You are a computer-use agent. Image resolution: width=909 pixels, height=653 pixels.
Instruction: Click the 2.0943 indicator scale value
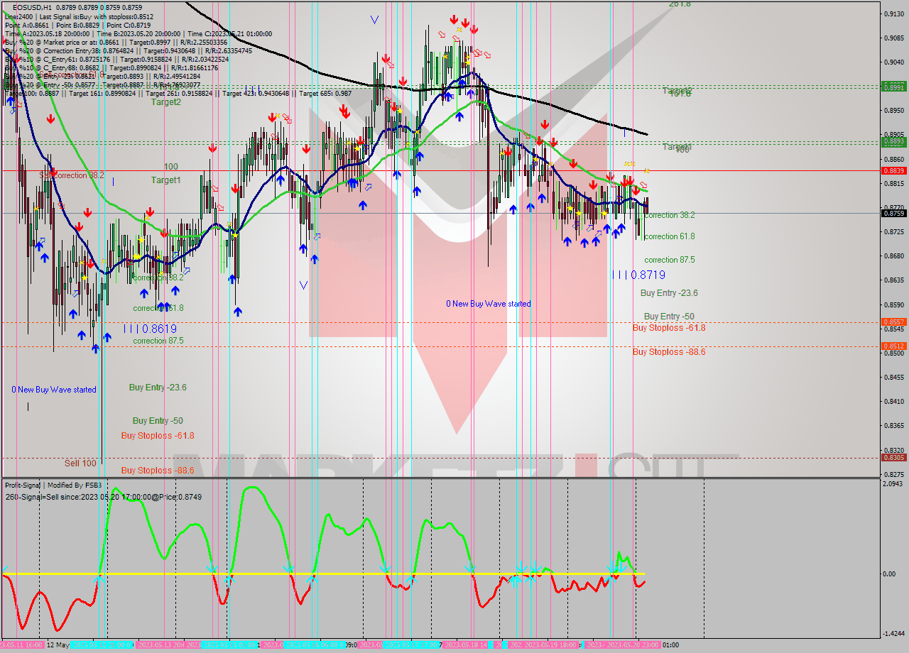click(x=893, y=484)
